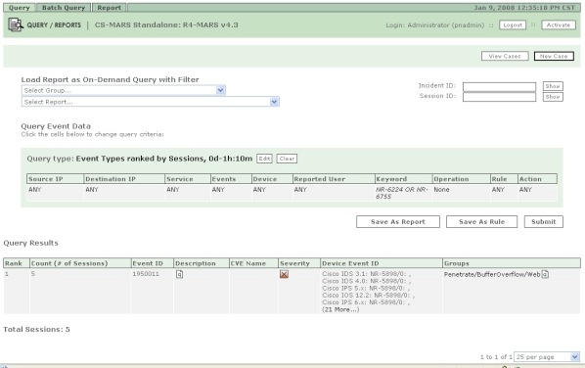
Task: Change the Source IP ANY criteria cell
Action: [55, 193]
